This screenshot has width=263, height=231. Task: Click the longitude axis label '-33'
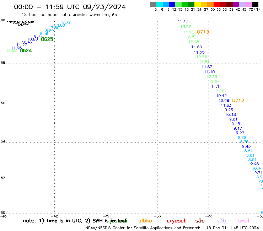tap(209, 216)
